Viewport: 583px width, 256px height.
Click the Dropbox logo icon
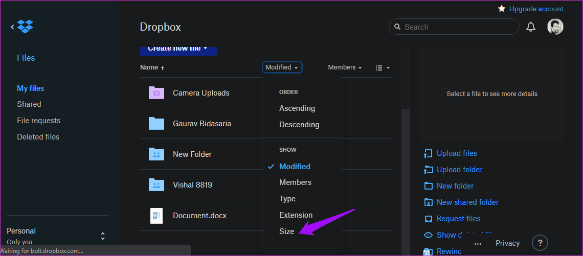click(x=25, y=27)
